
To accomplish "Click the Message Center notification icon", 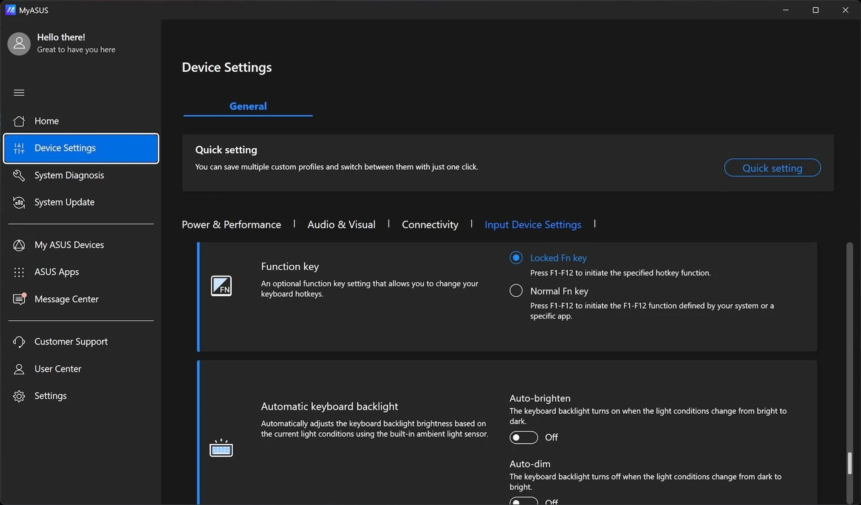I will pos(19,299).
